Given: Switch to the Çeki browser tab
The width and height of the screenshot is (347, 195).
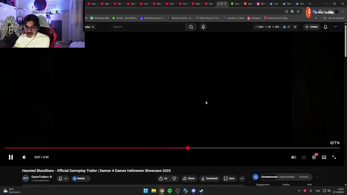Looking at the screenshot, I should [x=248, y=4].
